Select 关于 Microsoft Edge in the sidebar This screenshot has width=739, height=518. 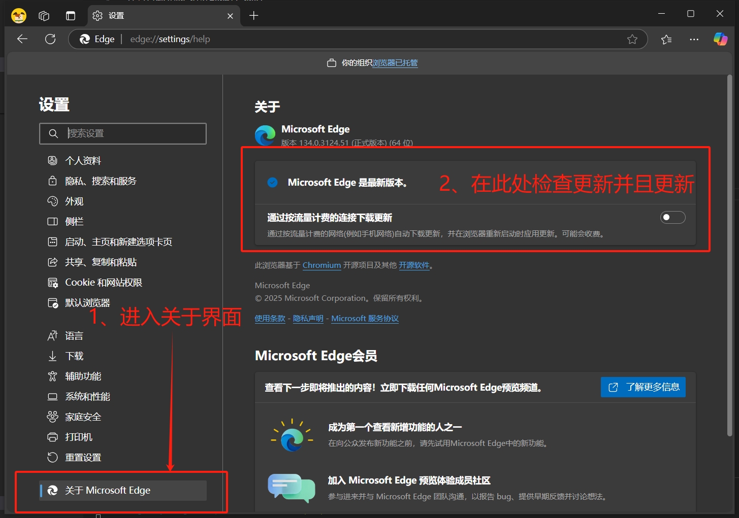(108, 491)
